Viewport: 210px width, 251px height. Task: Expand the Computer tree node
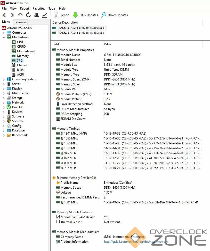(x=4, y=33)
